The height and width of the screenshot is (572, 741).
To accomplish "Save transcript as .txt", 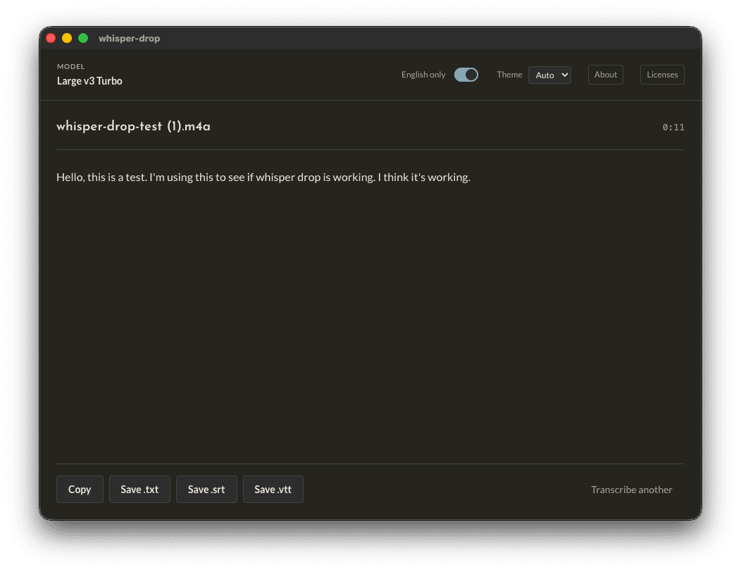I will (139, 490).
